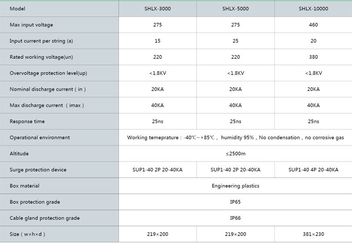Select the Surge protection device row label
352x243 pixels.
click(x=38, y=170)
